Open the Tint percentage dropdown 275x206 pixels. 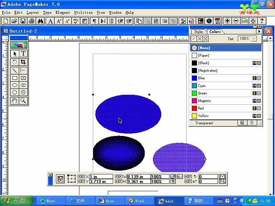pyautogui.click(x=253, y=39)
